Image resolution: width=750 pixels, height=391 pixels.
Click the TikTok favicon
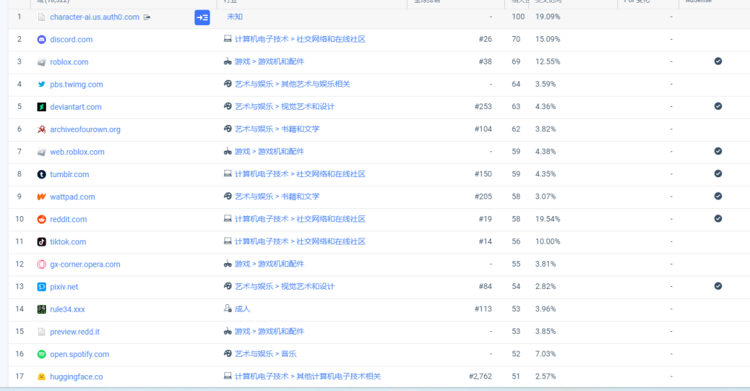(x=42, y=242)
